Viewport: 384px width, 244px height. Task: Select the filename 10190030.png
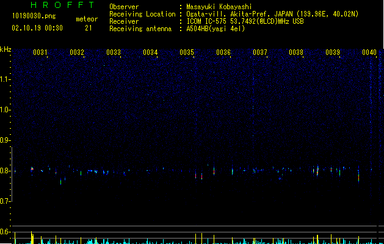pos(34,16)
